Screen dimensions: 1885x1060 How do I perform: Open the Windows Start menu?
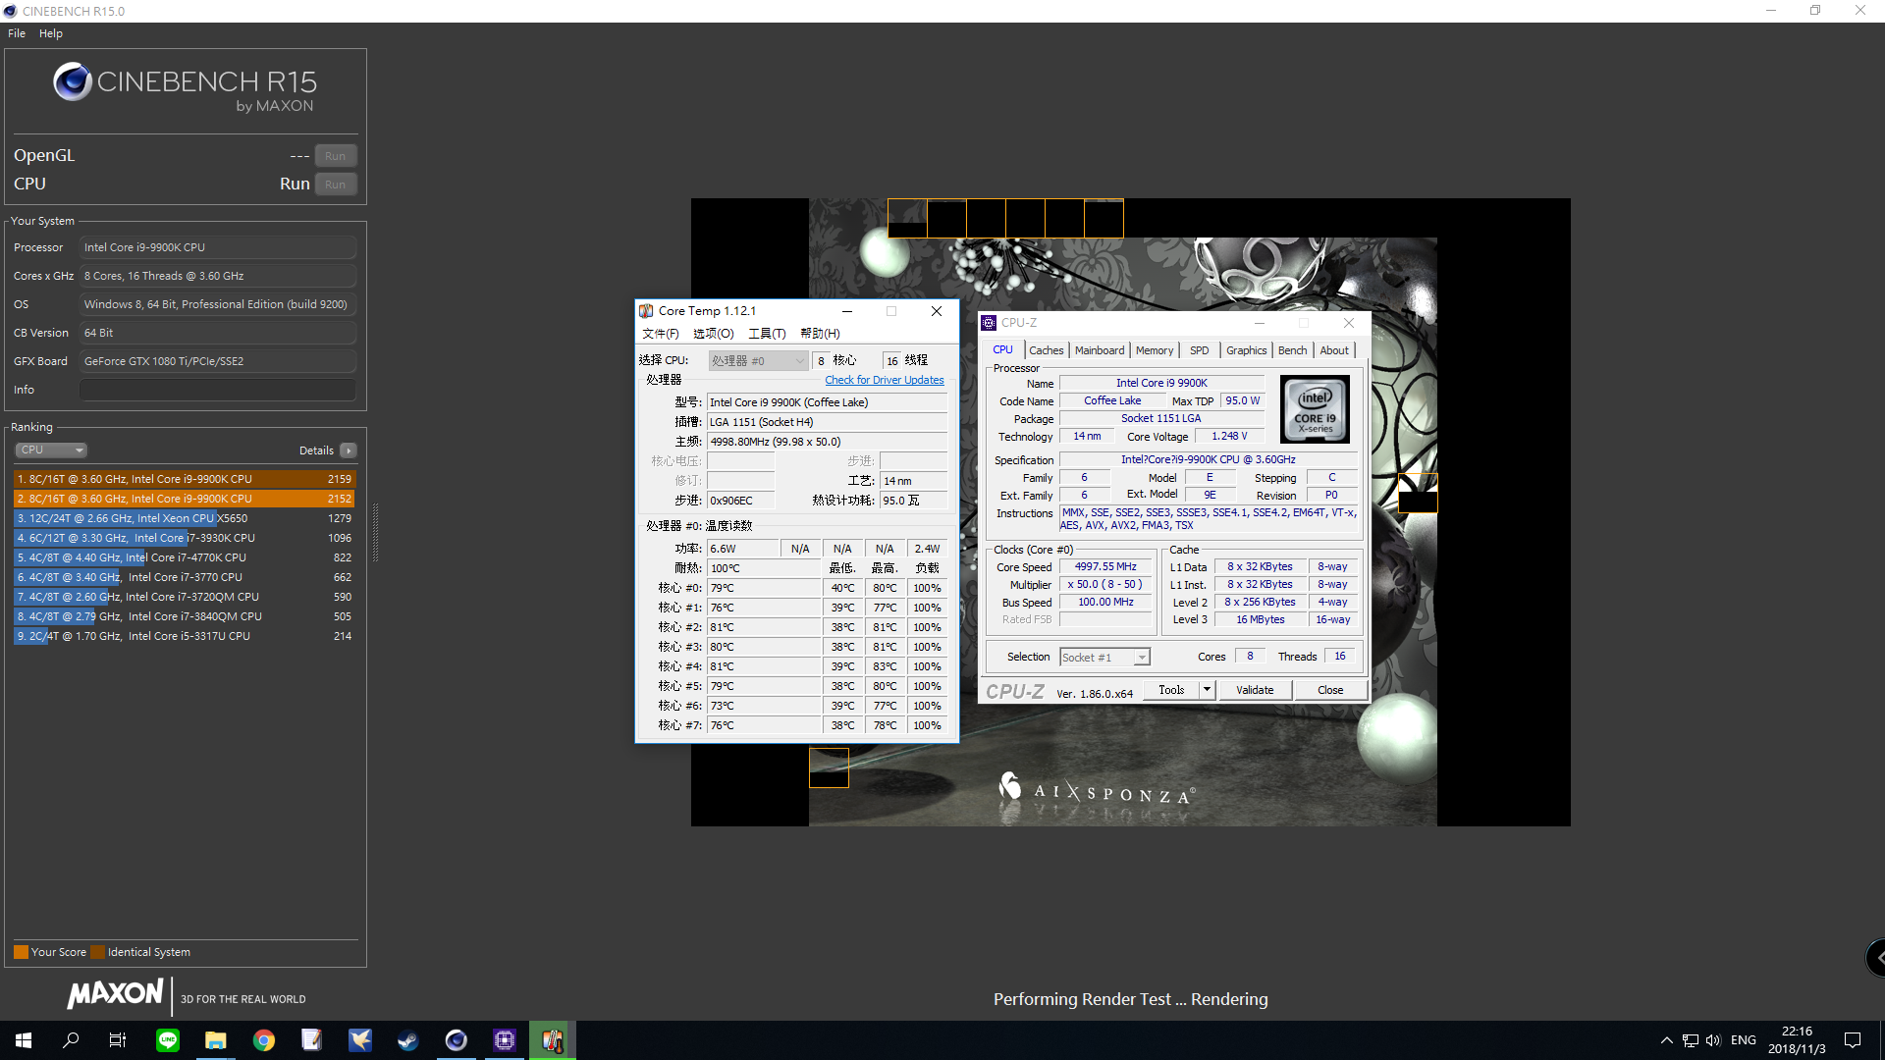coord(24,1040)
